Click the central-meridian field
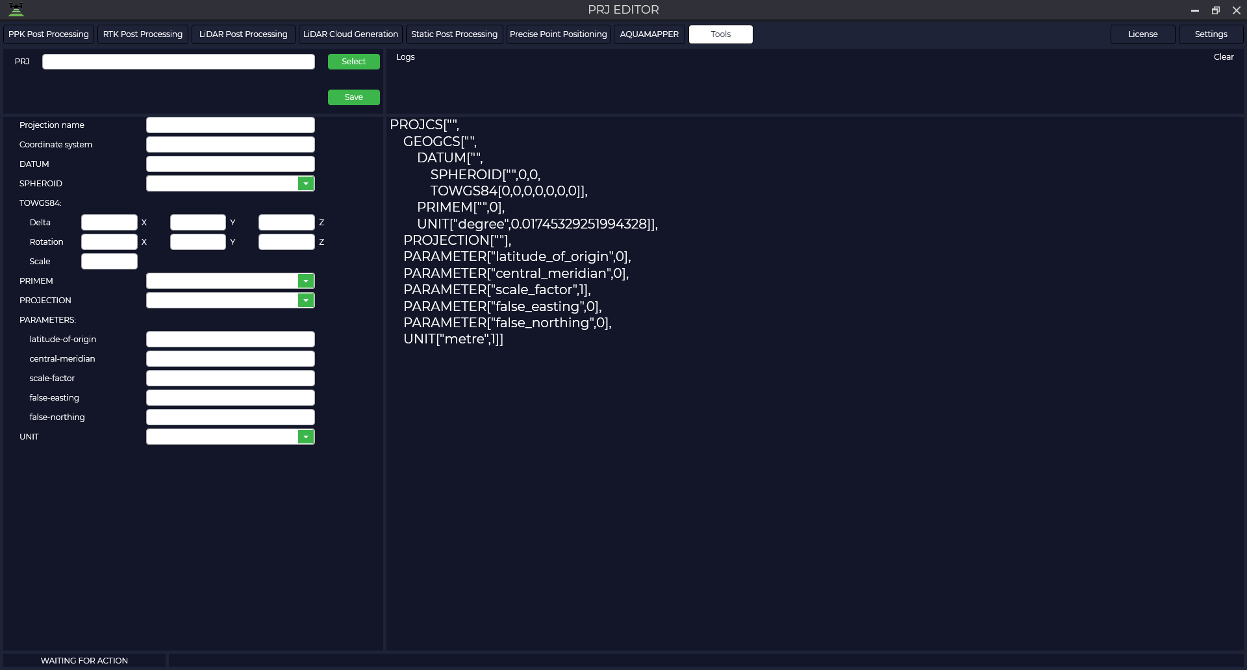Viewport: 1247px width, 670px height. tap(231, 359)
